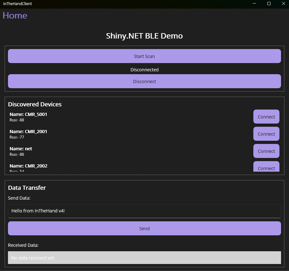This screenshot has width=289, height=271.
Task: Select the 'Name: CMR_2001' entry
Action: tap(28, 132)
